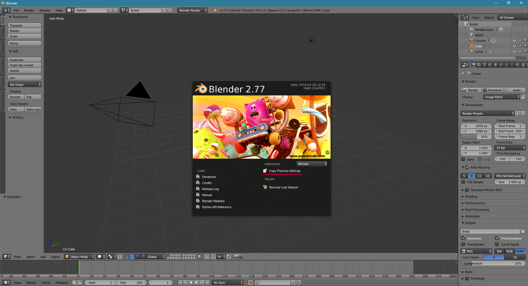Open the Global transform orientation dropdown
528x286 pixels.
pyautogui.click(x=156, y=257)
